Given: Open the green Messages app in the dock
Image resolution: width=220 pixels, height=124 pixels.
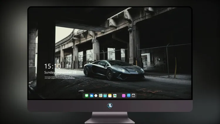Looking at the screenshot, I should point(87,95).
